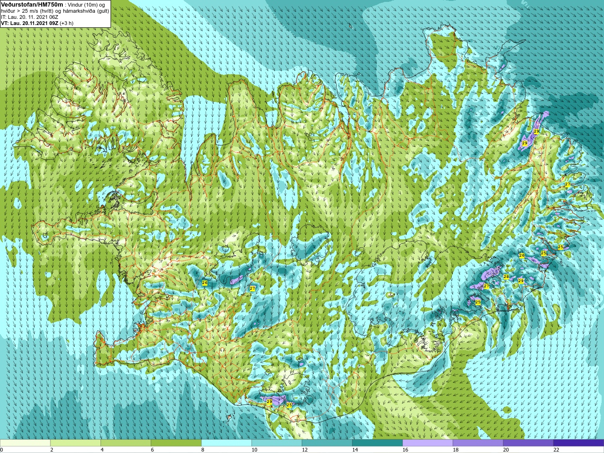
Task: Pick the 12–14 m/s teal swatch
Action: tap(327, 443)
